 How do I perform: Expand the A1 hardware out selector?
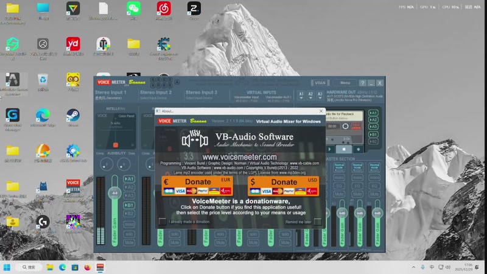(301, 96)
